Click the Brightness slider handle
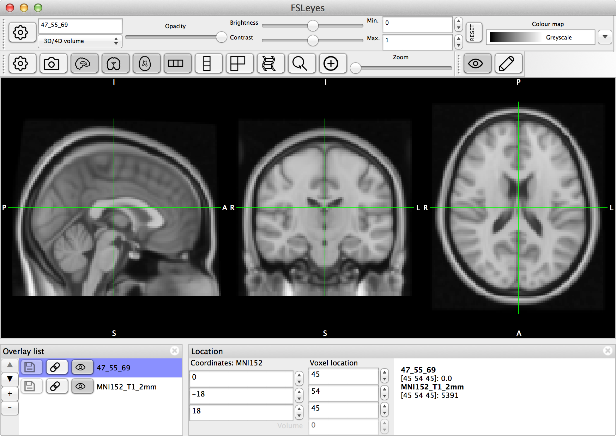This screenshot has width=616, height=436. pos(313,25)
